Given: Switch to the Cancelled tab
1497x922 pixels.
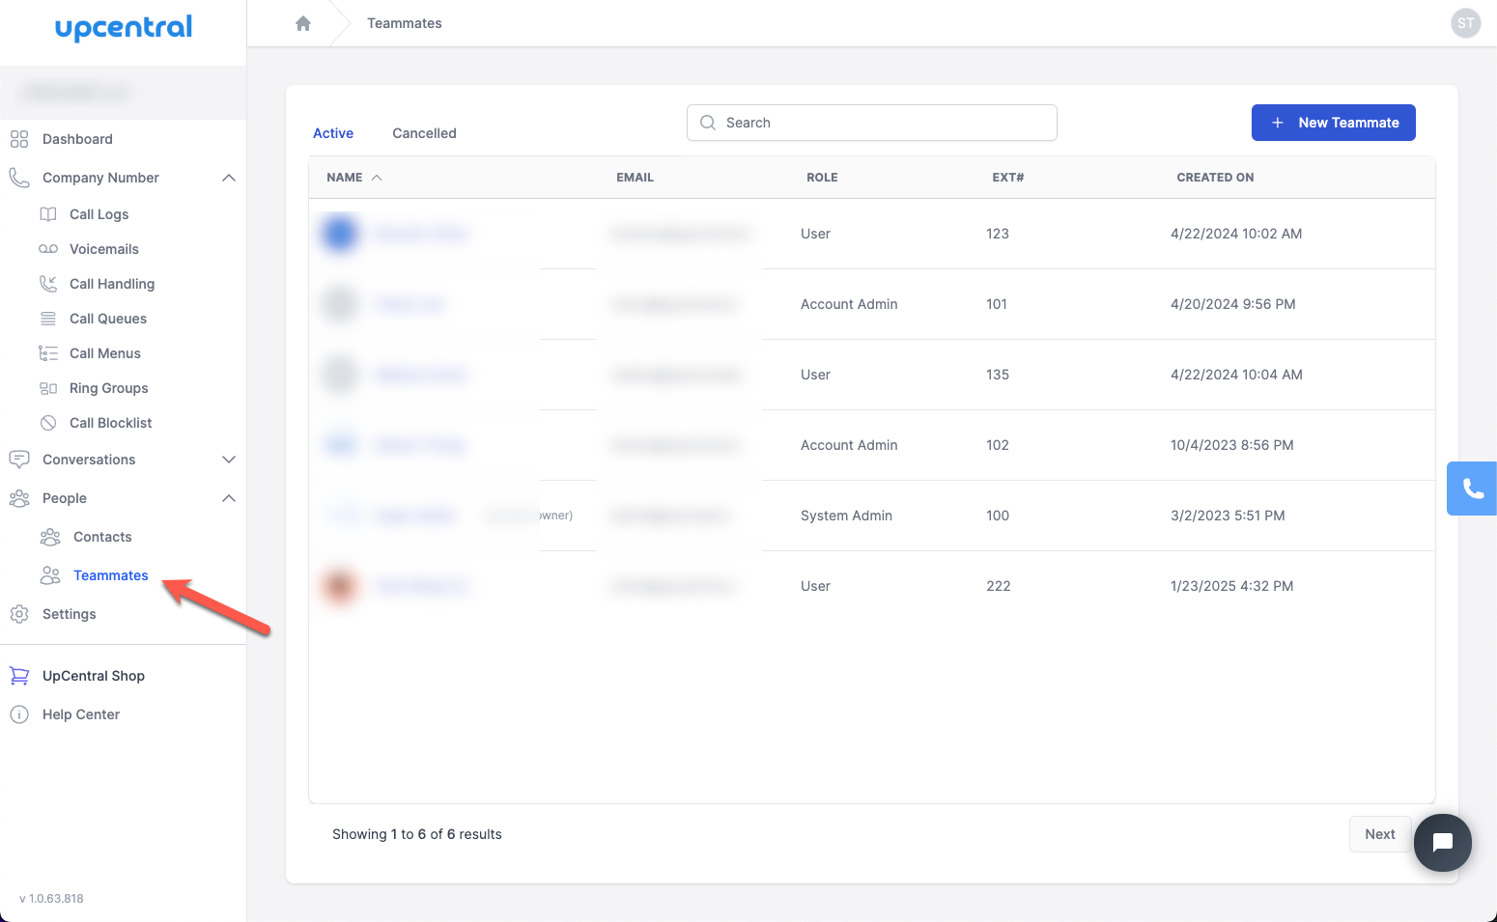Looking at the screenshot, I should pyautogui.click(x=424, y=132).
